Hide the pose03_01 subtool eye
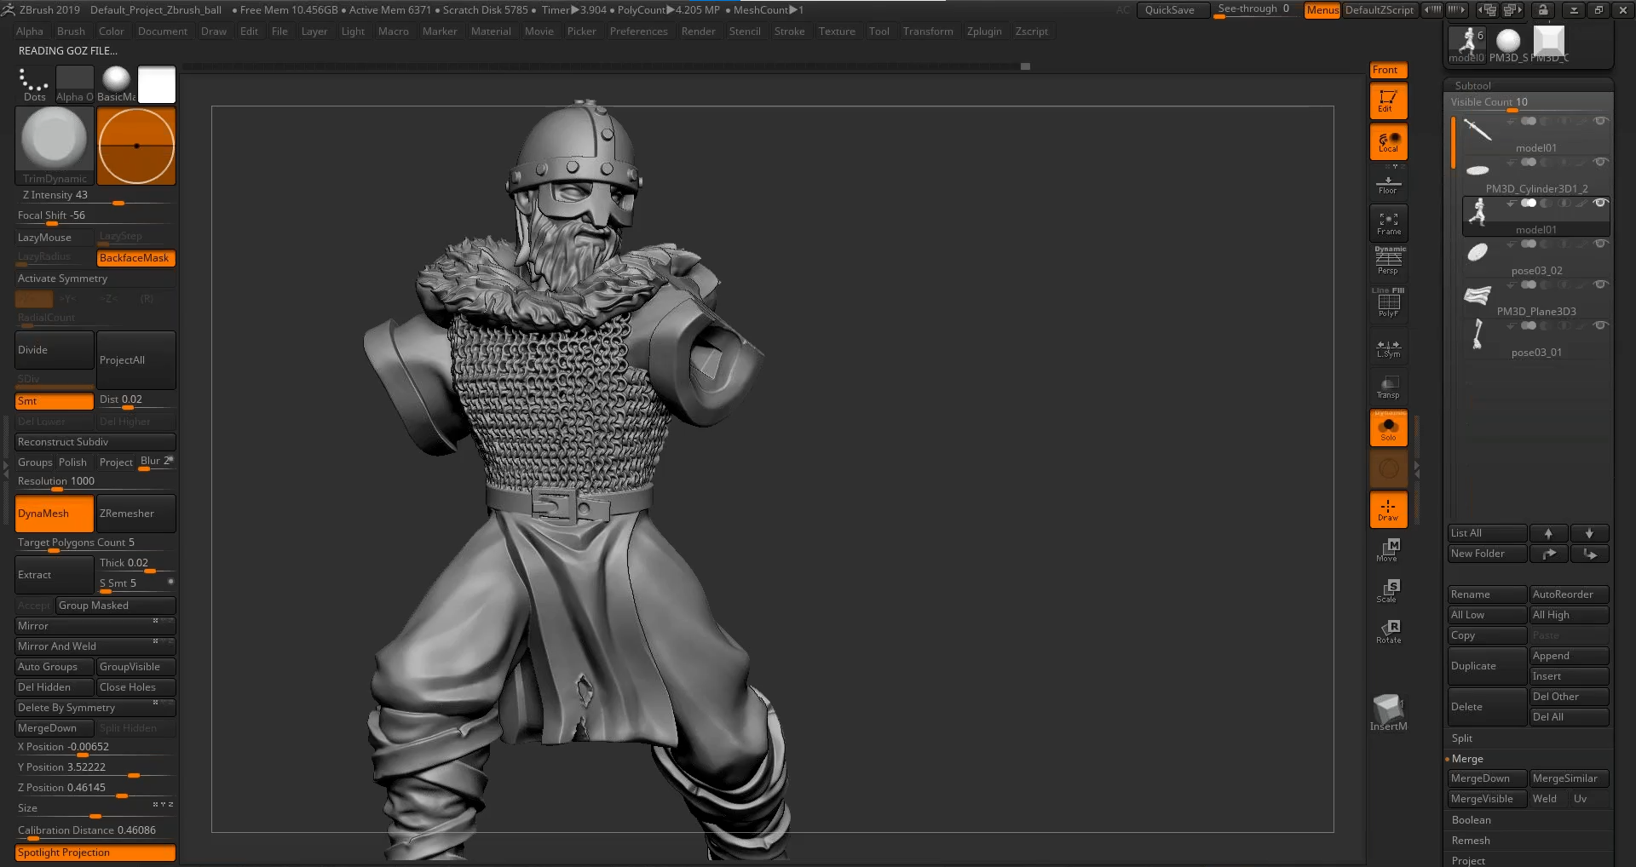 click(1600, 325)
